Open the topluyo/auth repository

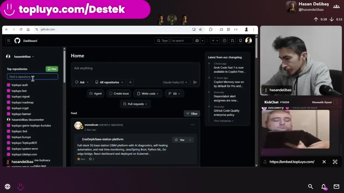click(x=20, y=85)
